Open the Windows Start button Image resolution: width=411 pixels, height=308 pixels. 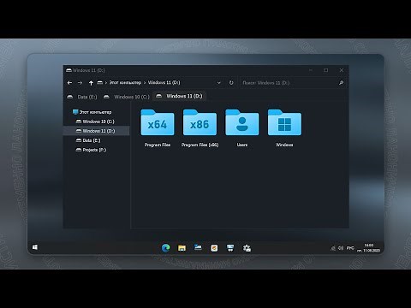[35, 247]
